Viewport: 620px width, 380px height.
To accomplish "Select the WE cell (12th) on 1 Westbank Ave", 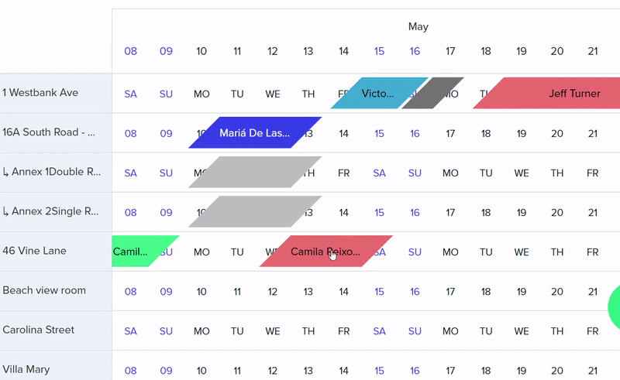I will pos(273,94).
